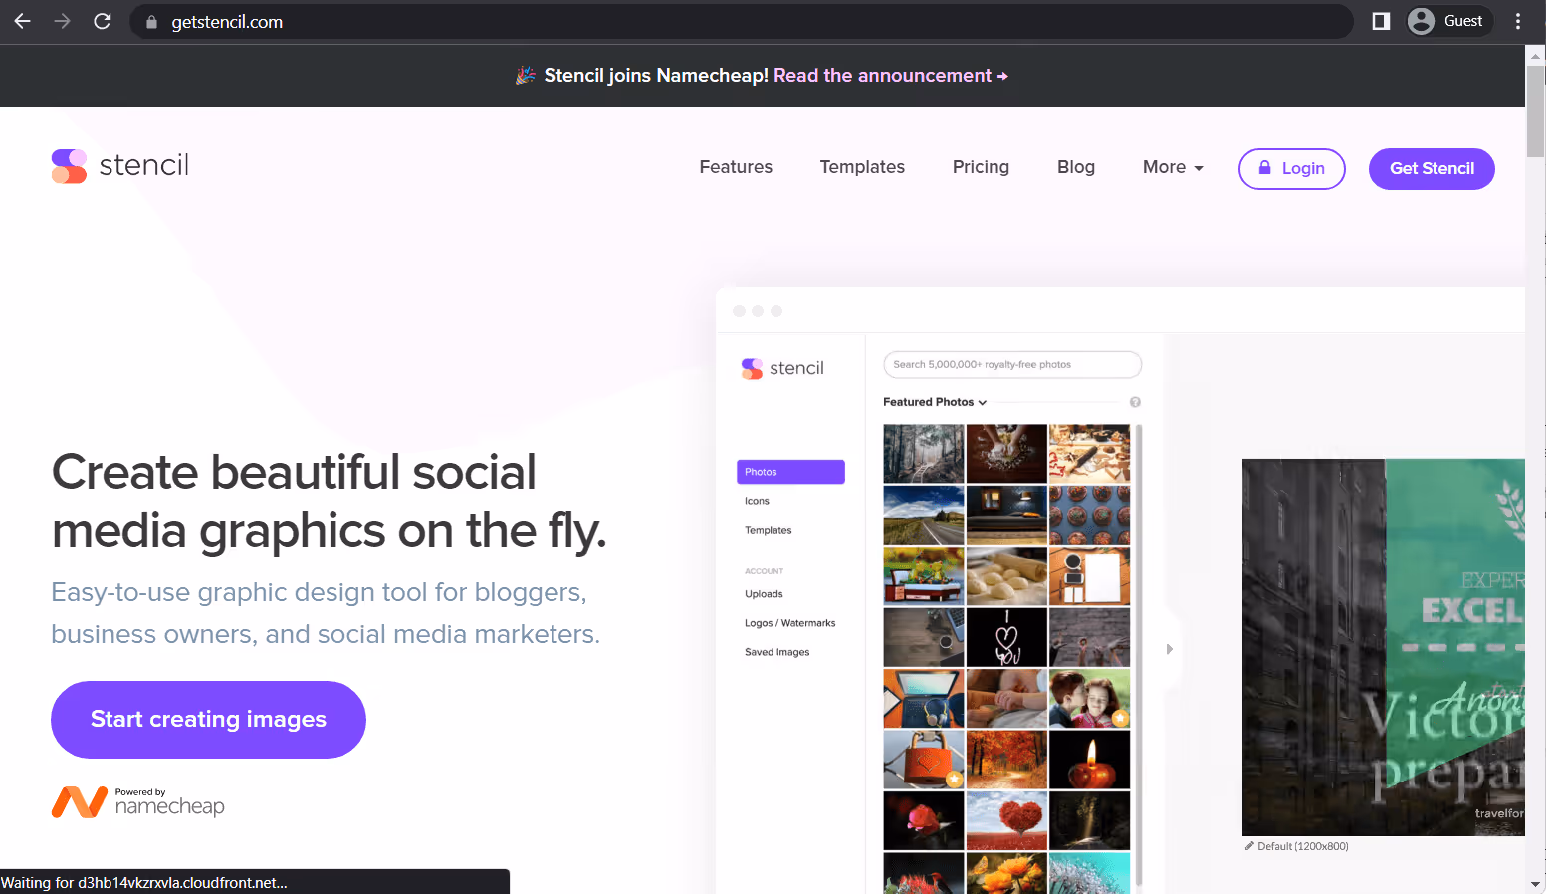The height and width of the screenshot is (894, 1546).
Task: Click the Default (1200x800) size label
Action: [1297, 846]
